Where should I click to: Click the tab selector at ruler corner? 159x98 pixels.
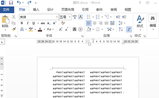2,42
